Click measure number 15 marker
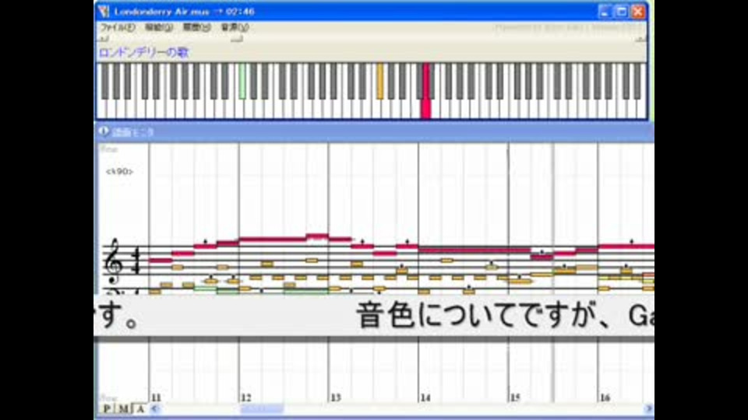 pyautogui.click(x=515, y=397)
